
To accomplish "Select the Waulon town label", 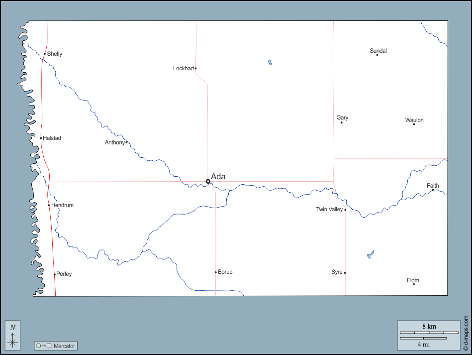I will (414, 120).
